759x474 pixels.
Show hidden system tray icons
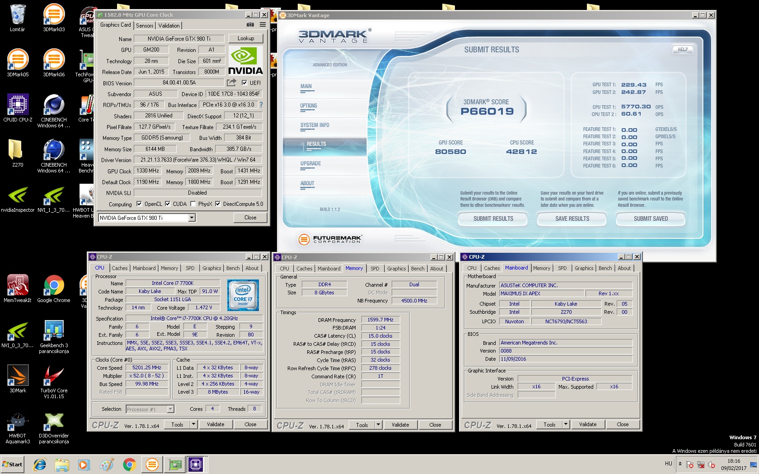click(x=680, y=464)
